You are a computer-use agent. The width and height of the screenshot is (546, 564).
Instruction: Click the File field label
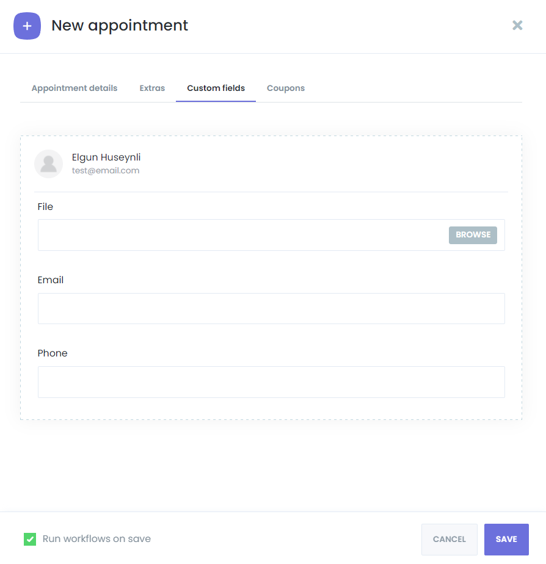coord(45,207)
